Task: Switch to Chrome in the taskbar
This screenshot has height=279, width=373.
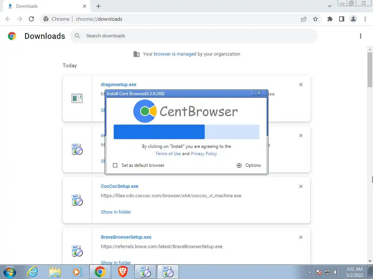Action: pyautogui.click(x=100, y=272)
